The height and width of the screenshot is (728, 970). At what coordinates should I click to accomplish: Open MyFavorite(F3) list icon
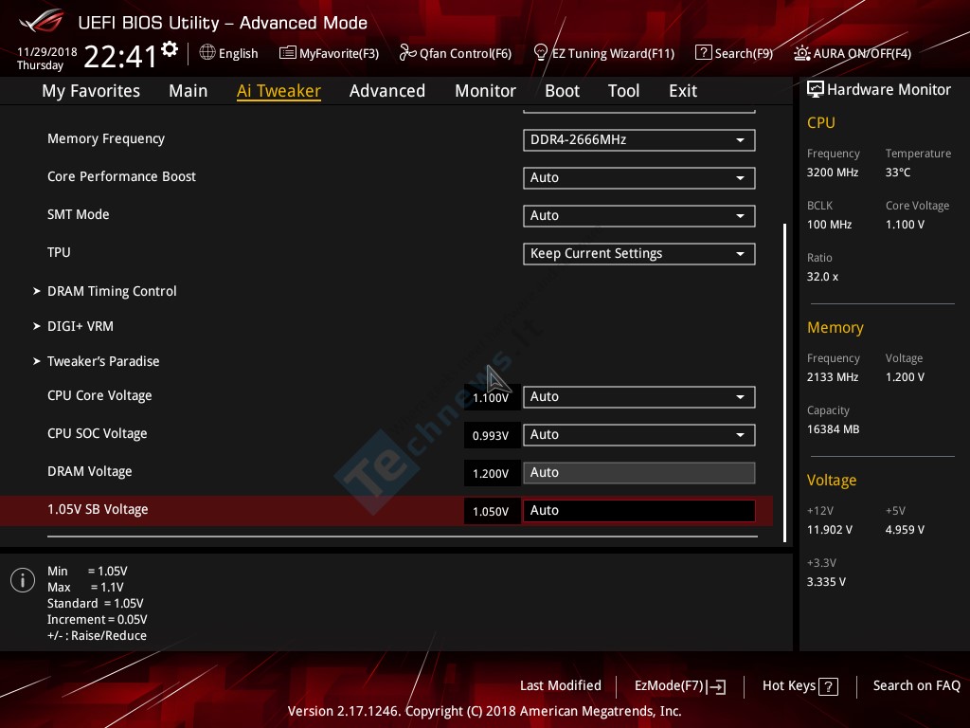(x=287, y=53)
